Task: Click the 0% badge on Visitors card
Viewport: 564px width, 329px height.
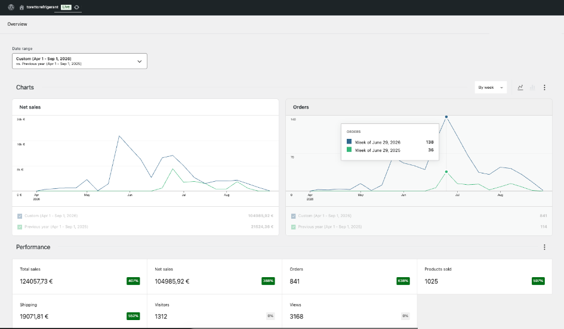Action: (x=270, y=316)
